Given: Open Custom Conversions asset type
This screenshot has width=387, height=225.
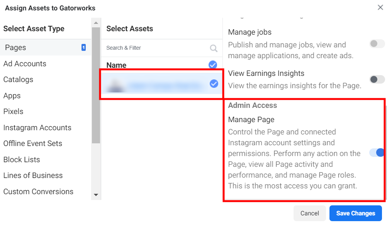Looking at the screenshot, I should [x=38, y=191].
